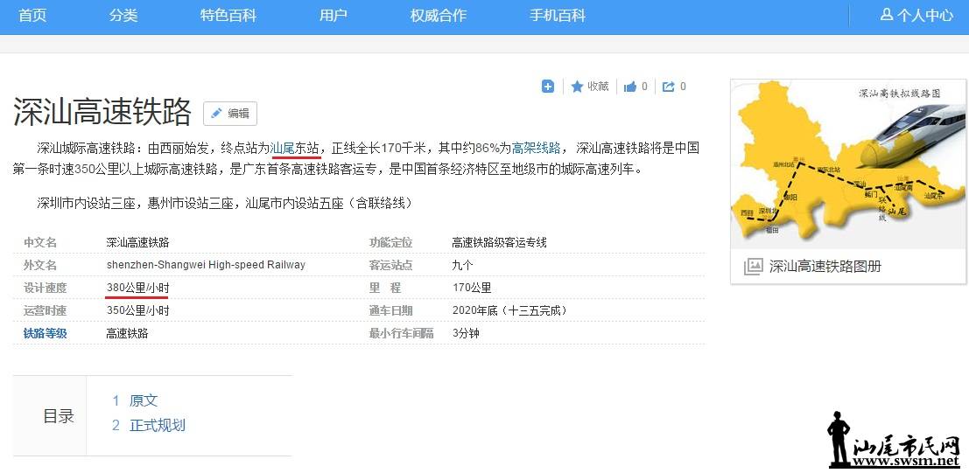Open the 分类 category menu
The width and height of the screenshot is (969, 473).
[123, 16]
